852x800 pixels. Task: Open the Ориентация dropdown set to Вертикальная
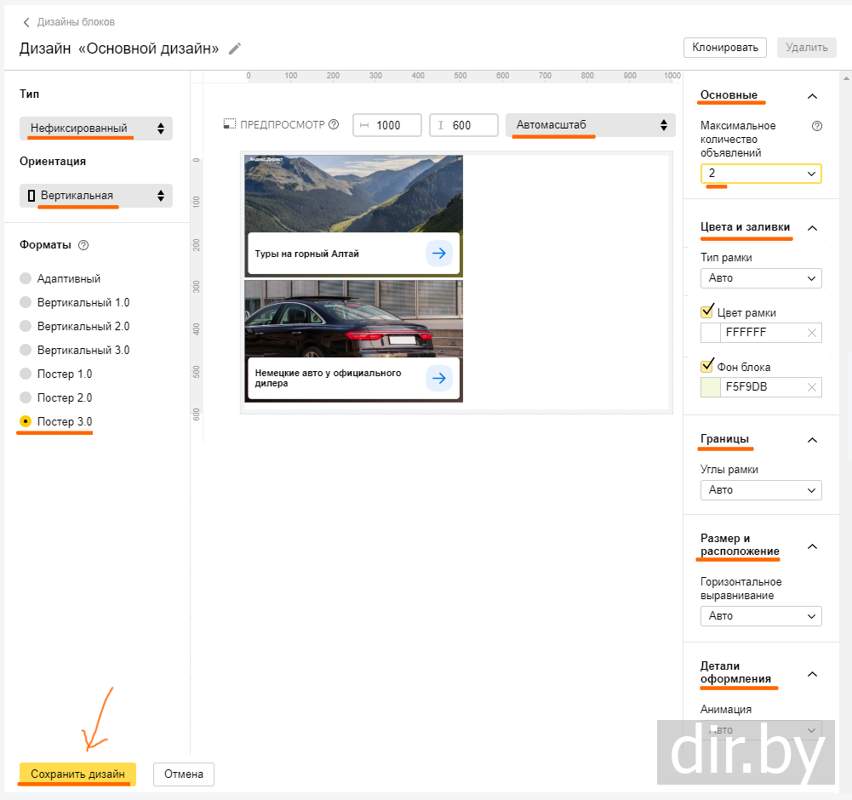tap(96, 196)
